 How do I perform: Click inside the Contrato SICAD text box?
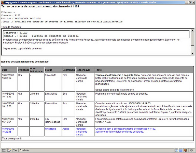click(96, 34)
